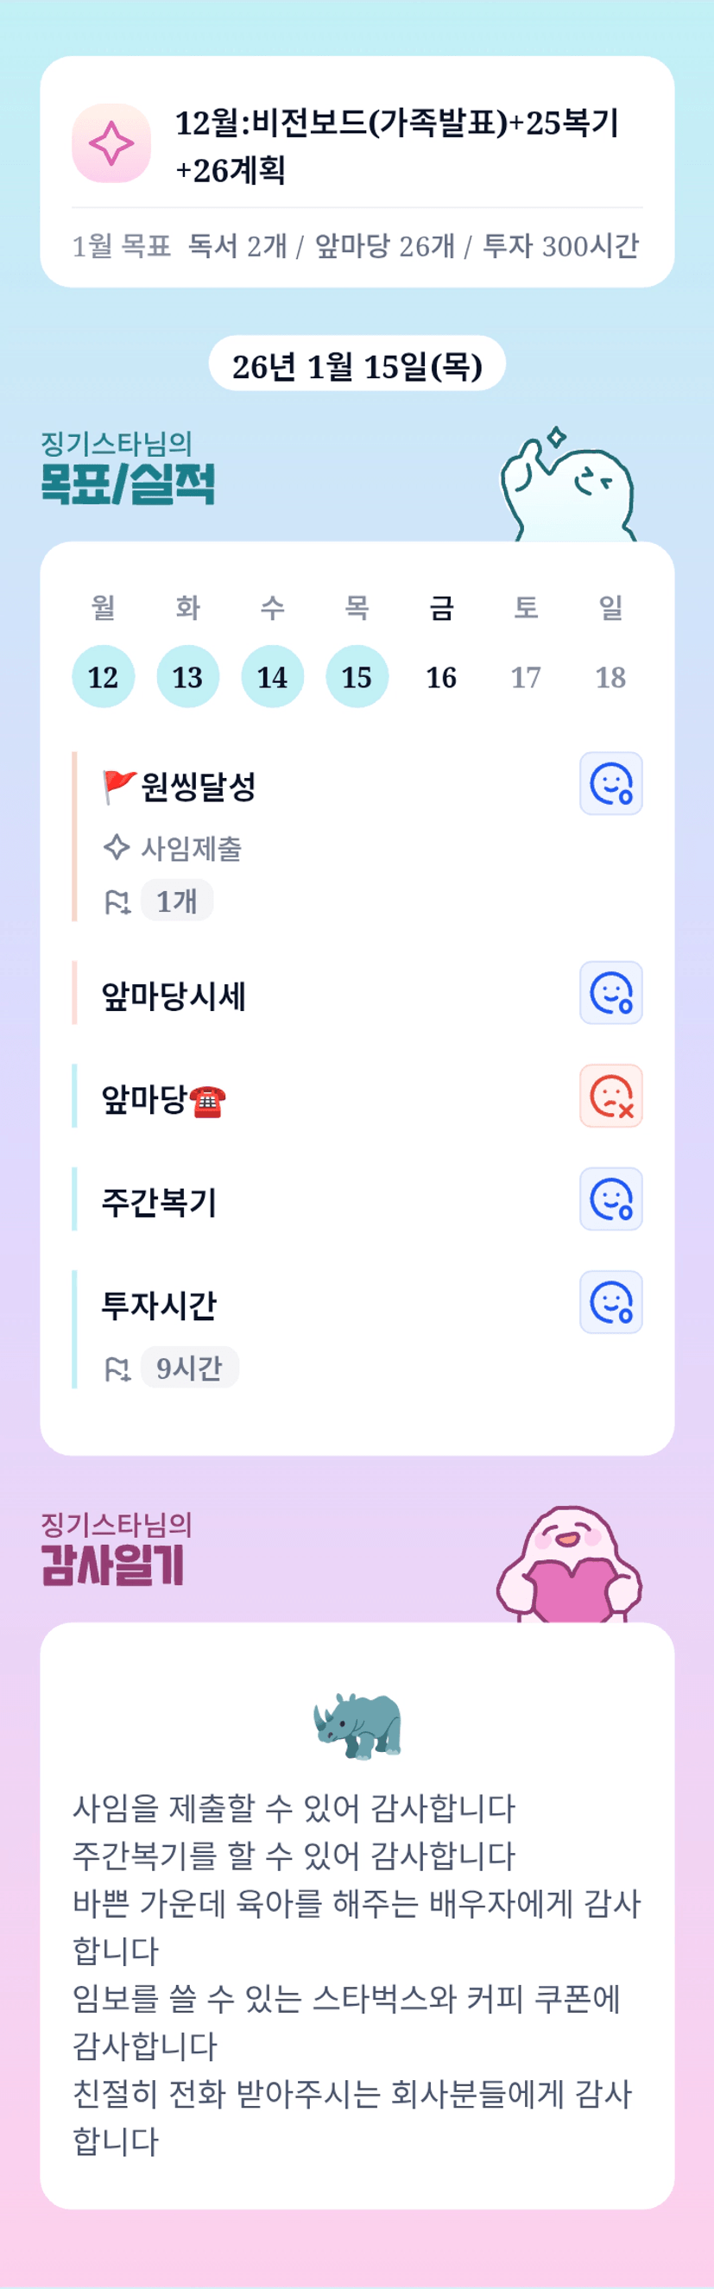Screen dimensions: 714x2289
Task: Click the pink mascot holding a heart
Action: point(569,1565)
